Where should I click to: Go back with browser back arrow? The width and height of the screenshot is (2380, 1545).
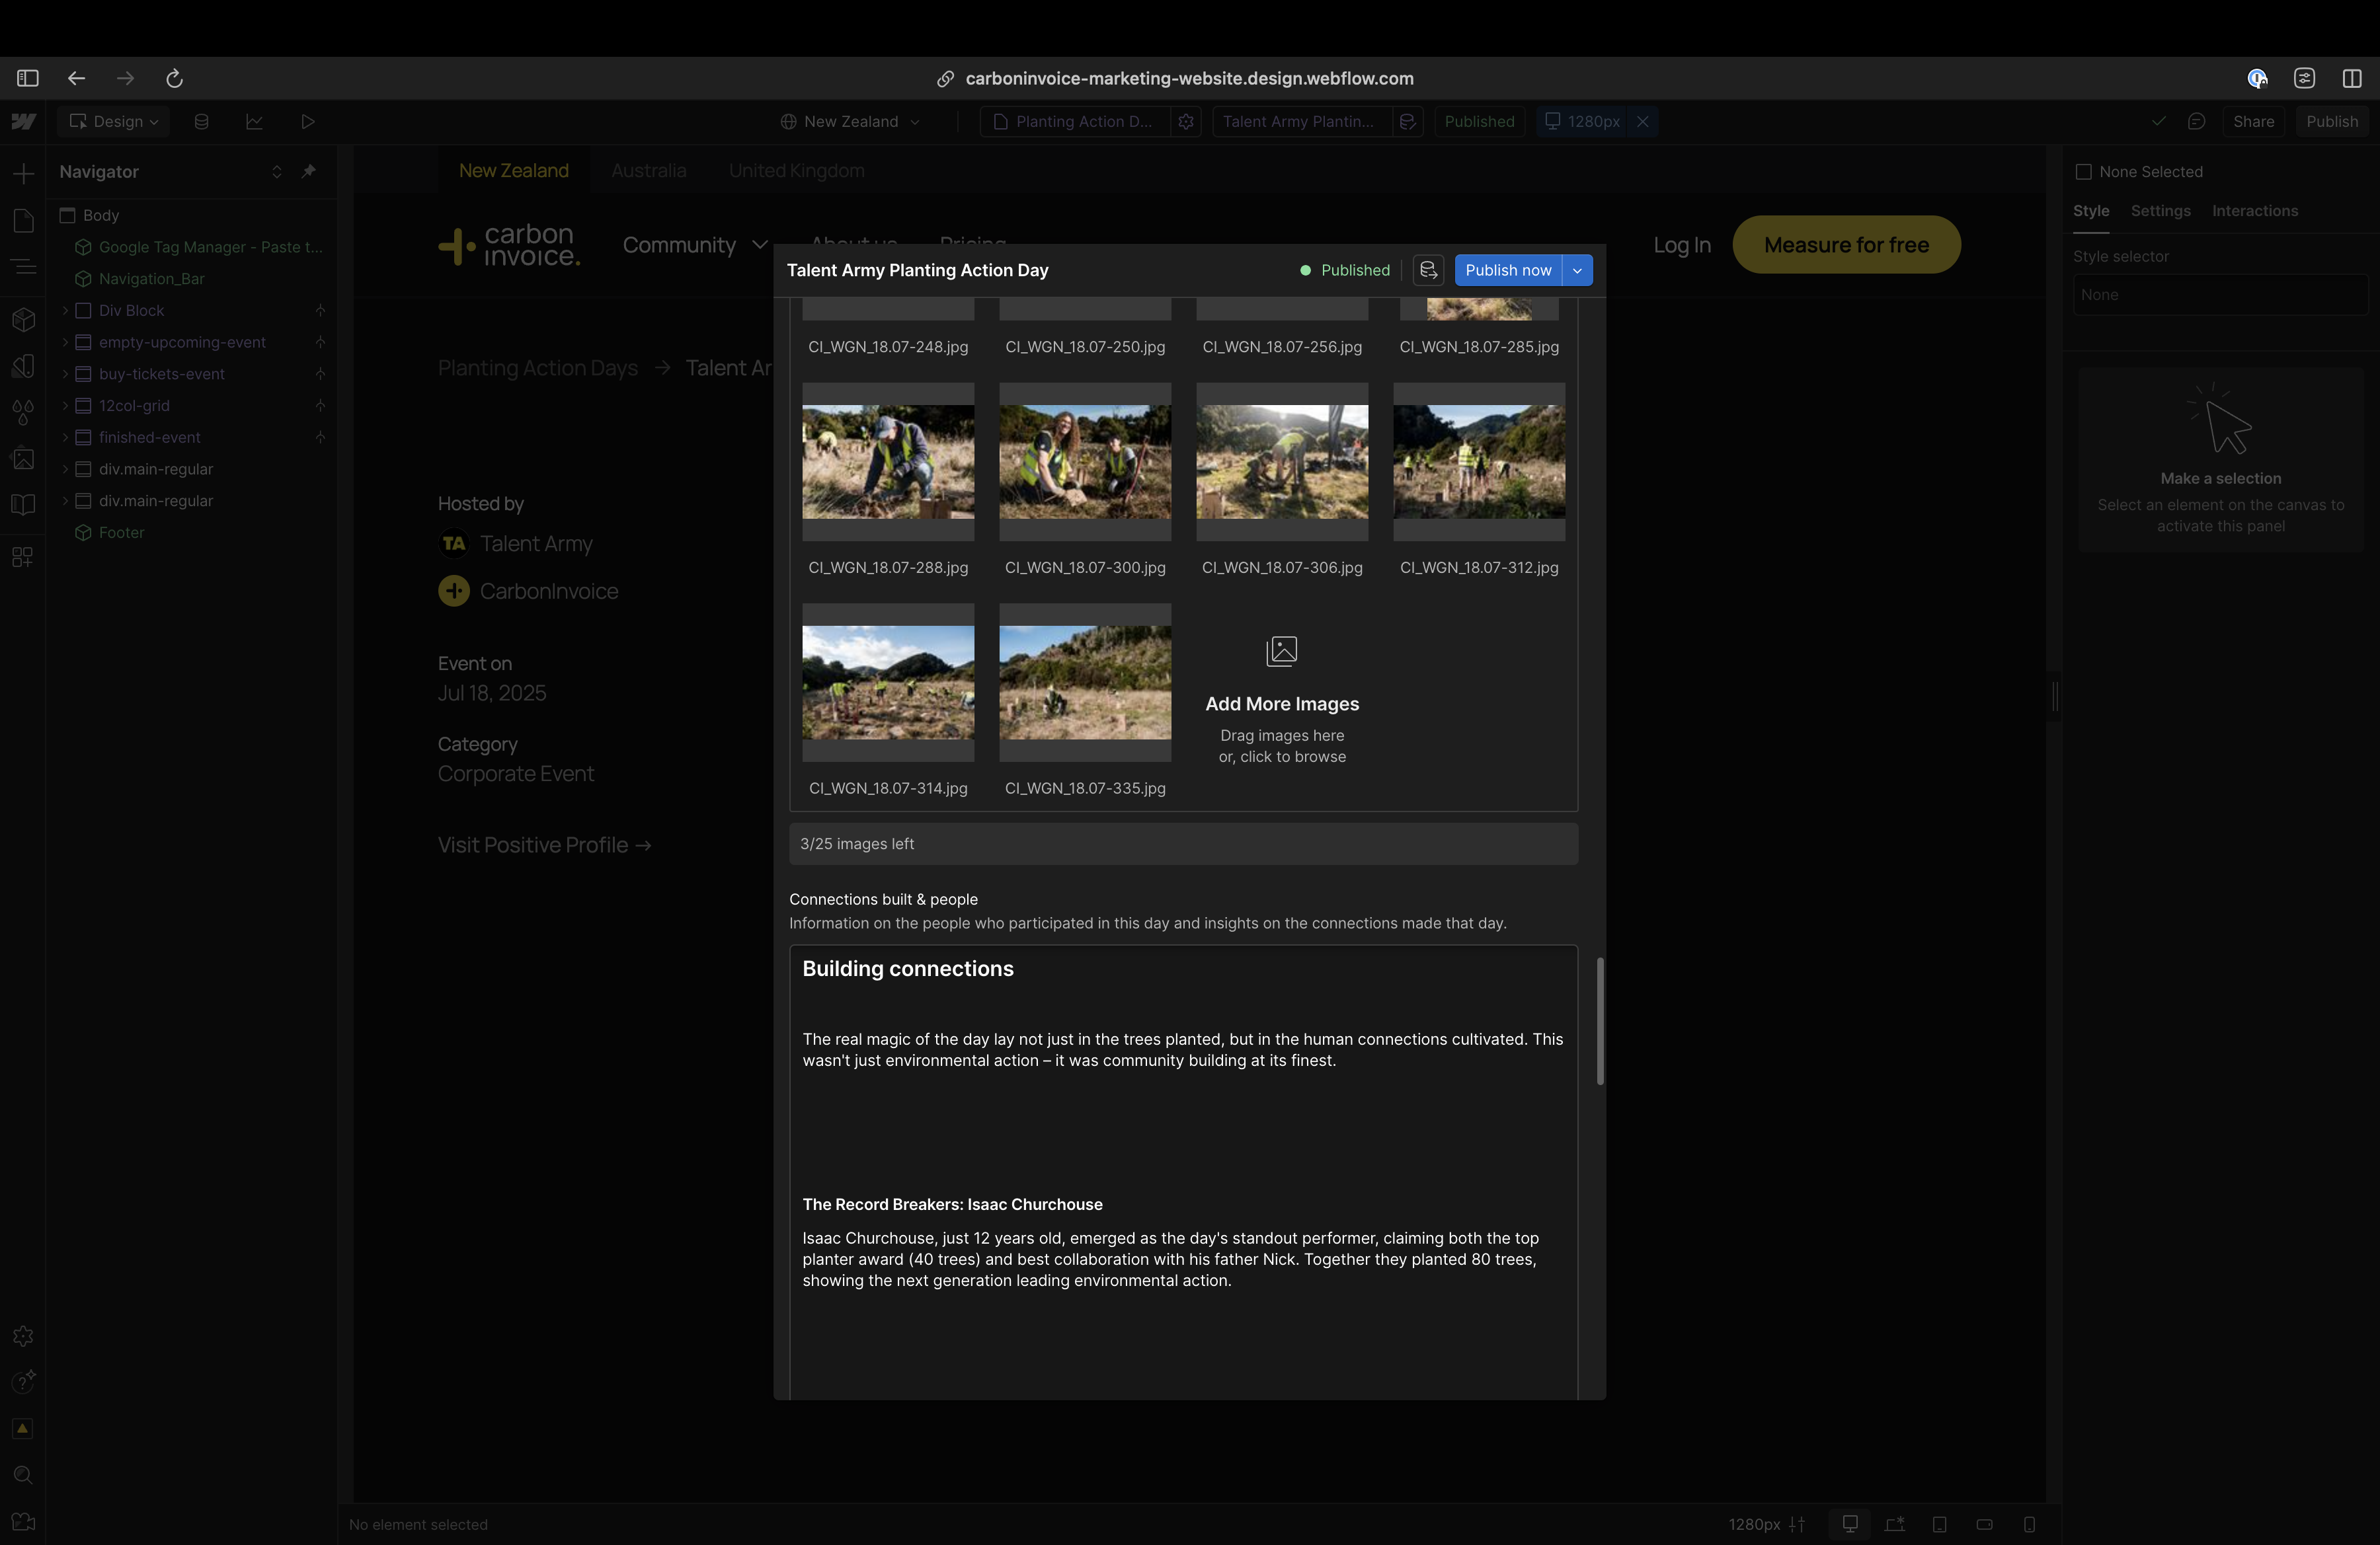[x=76, y=78]
